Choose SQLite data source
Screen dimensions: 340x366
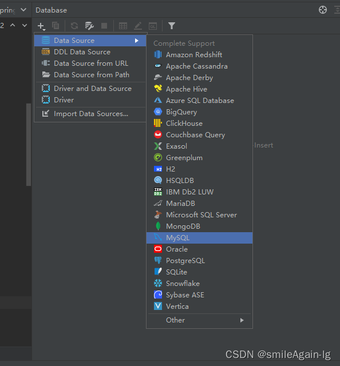point(199,272)
